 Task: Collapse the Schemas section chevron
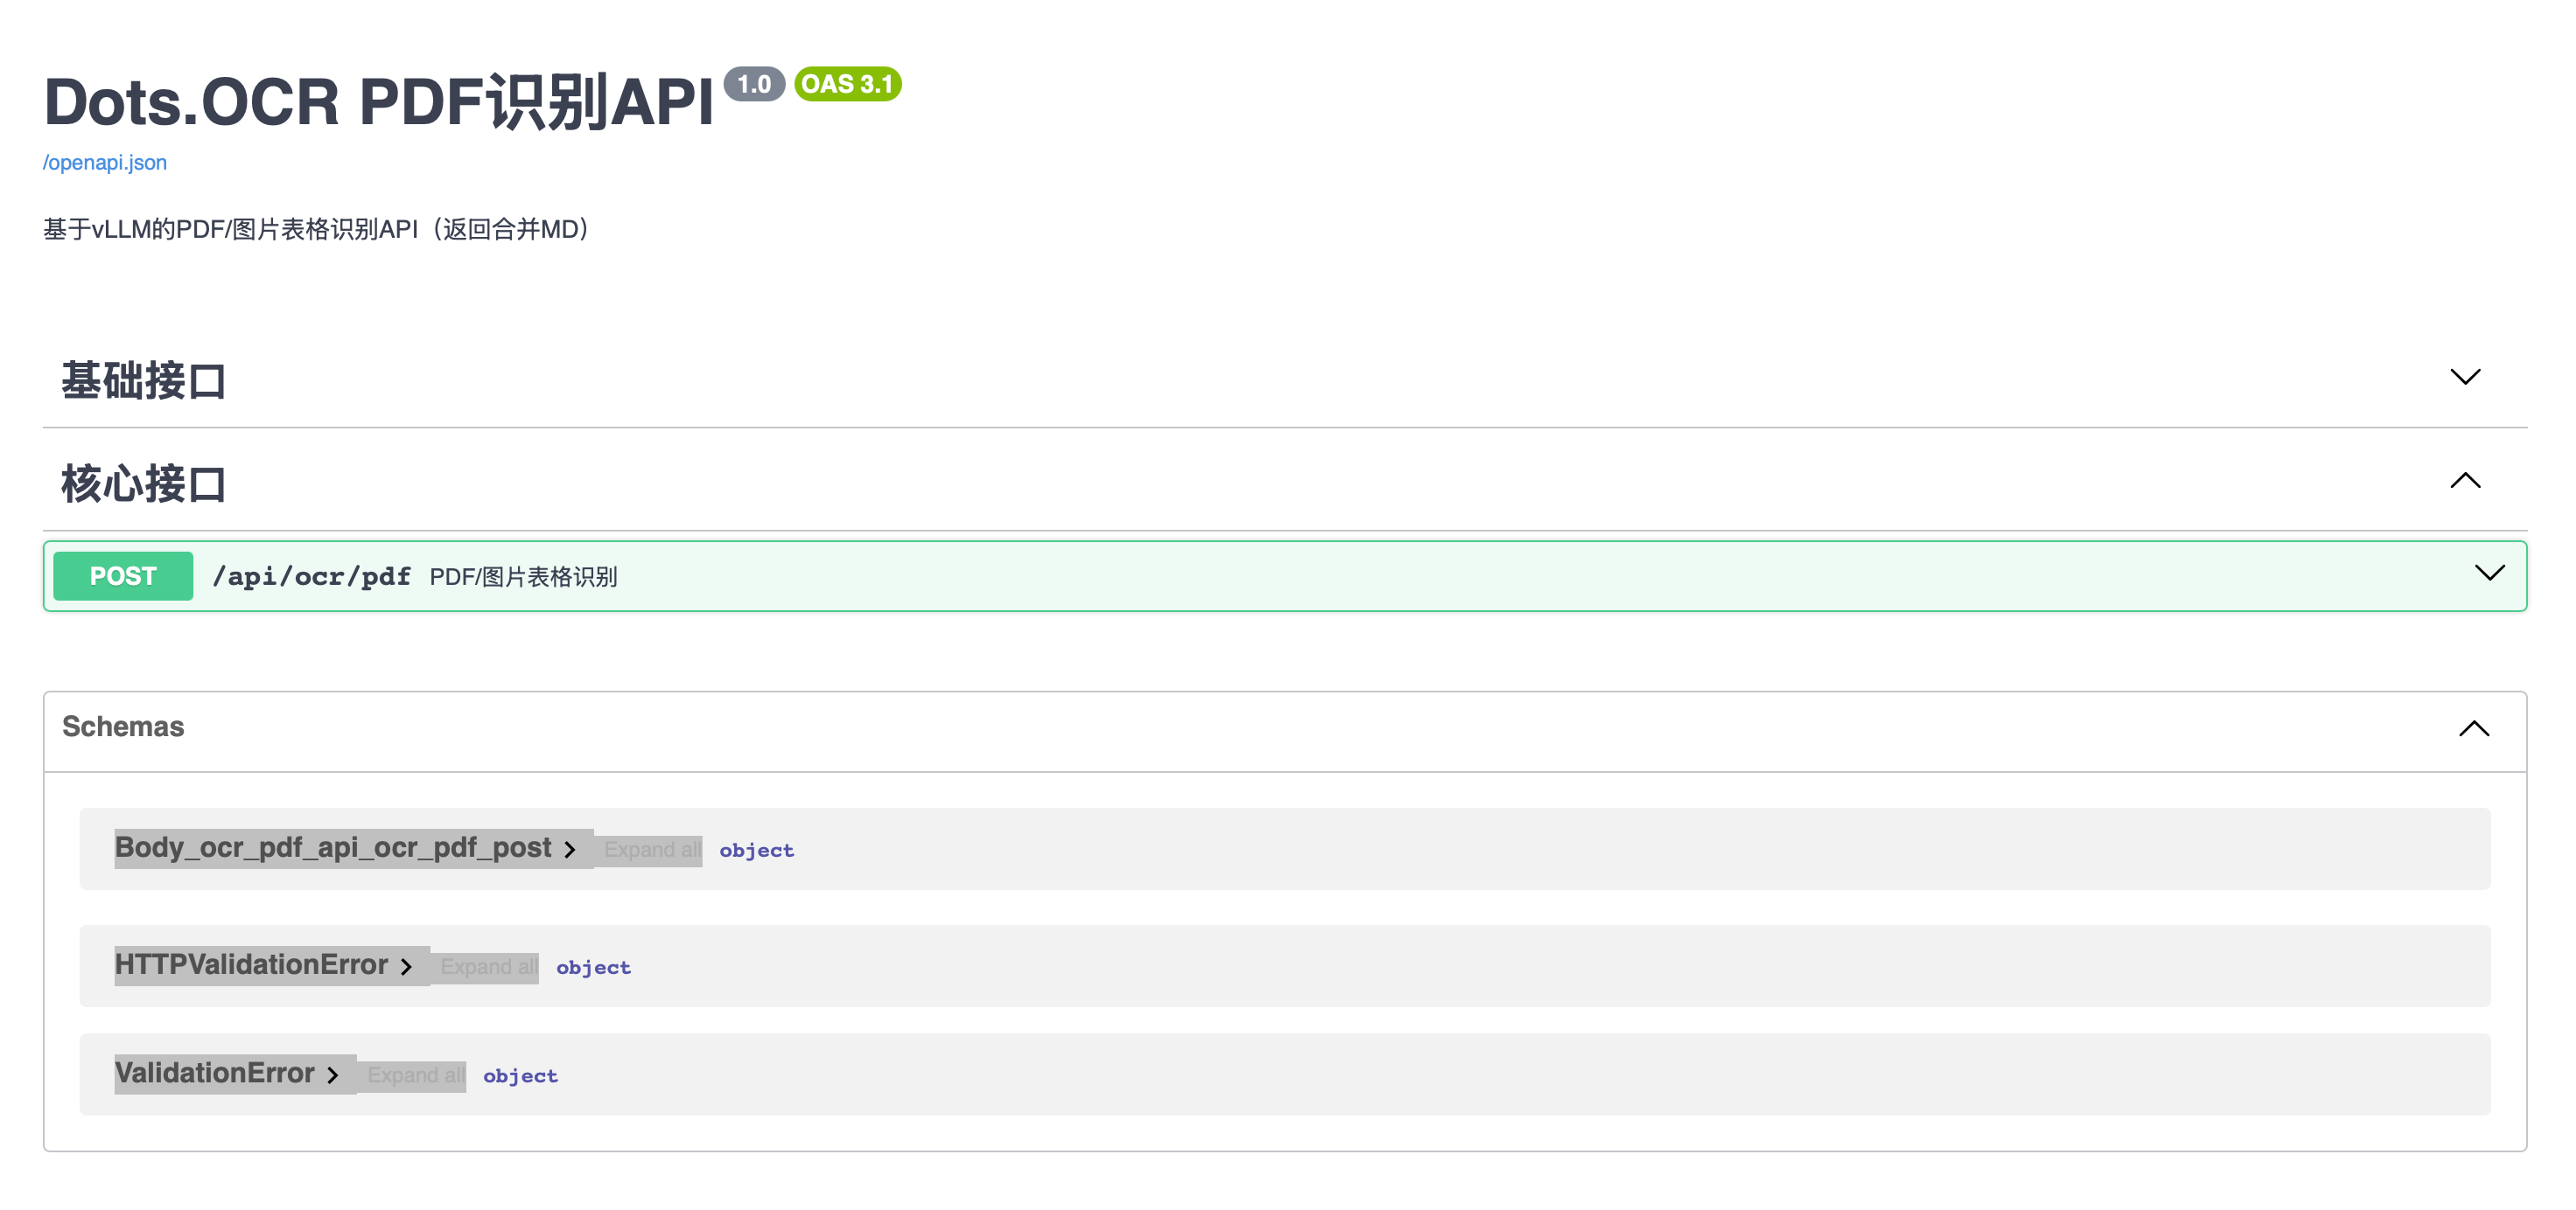2473,728
